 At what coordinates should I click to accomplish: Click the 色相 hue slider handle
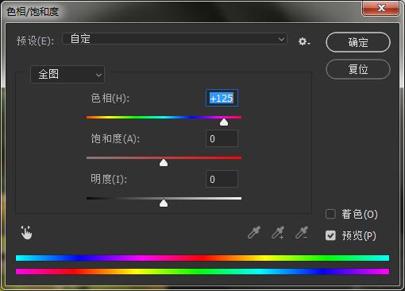click(x=224, y=122)
